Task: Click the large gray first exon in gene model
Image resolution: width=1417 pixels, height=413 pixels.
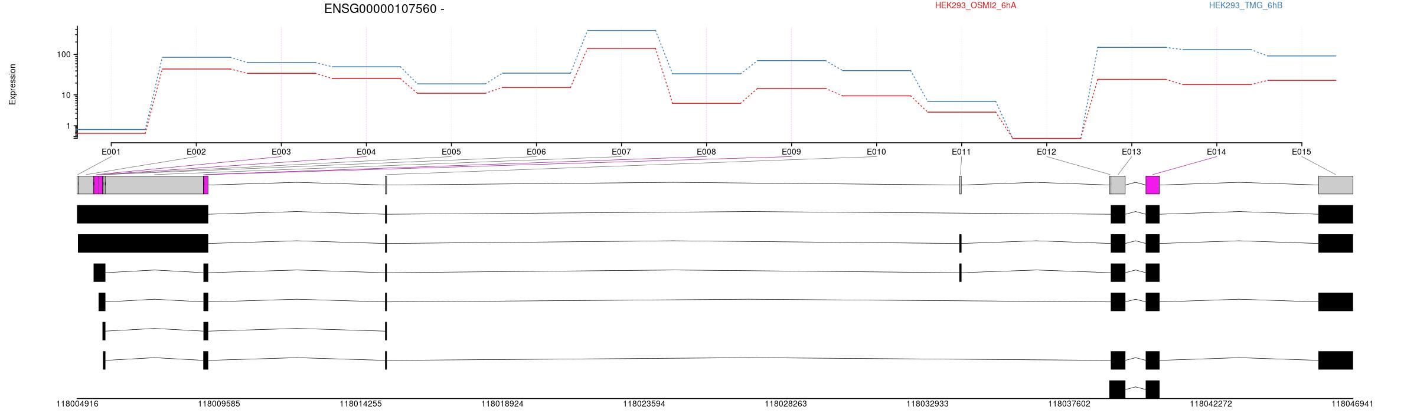Action: pyautogui.click(x=154, y=185)
